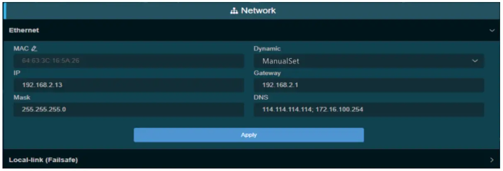Click the DNS address field
Screen dimensions: 503x171
369,110
